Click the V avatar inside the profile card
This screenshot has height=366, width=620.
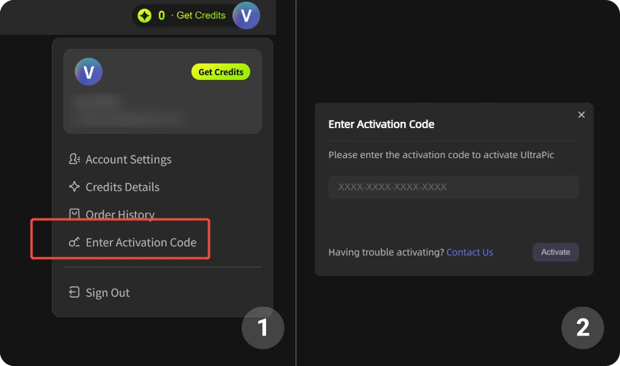tap(88, 73)
